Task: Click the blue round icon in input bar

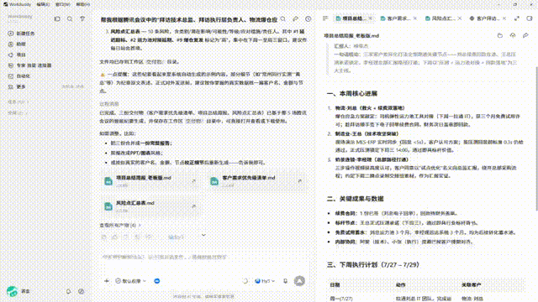Action: tap(157, 281)
